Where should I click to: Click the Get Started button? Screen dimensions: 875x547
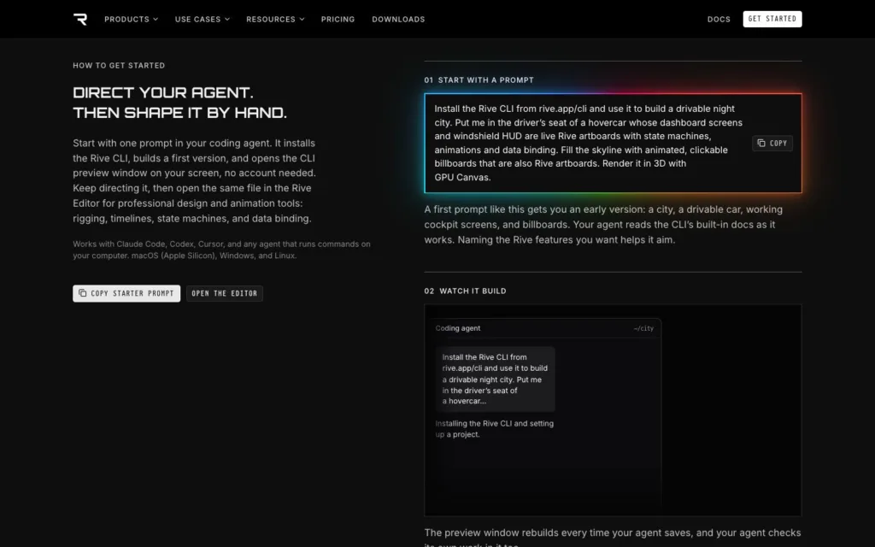pyautogui.click(x=772, y=19)
